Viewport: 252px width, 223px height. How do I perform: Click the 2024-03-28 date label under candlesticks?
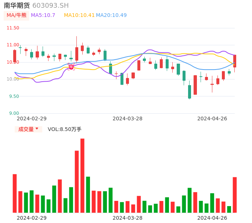pos(127,118)
